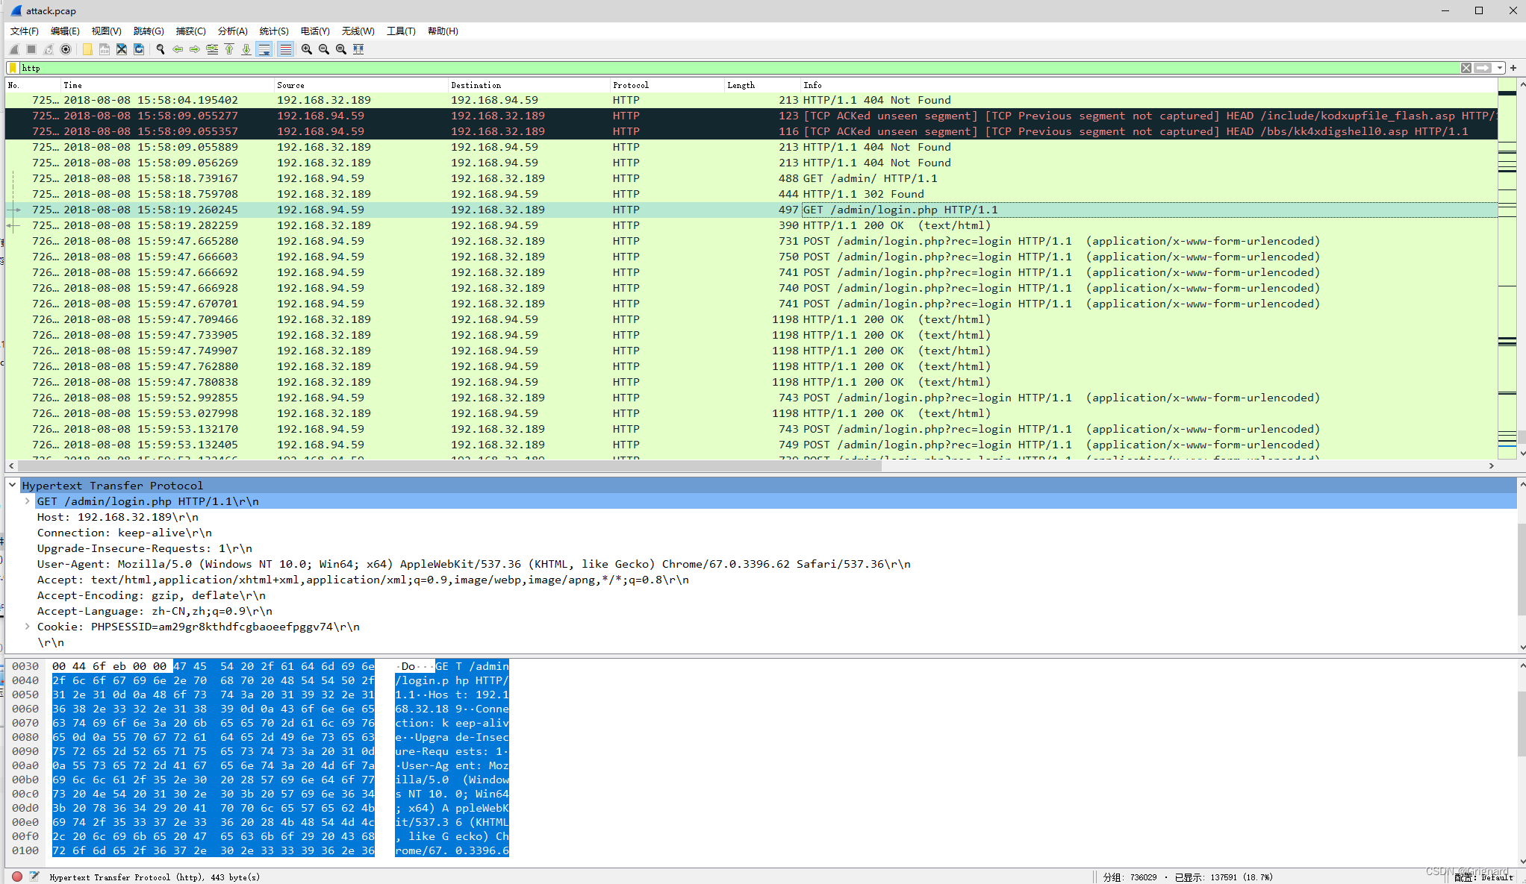This screenshot has height=884, width=1526.
Task: Expand the Cookie PHPSESSID header
Action: pyautogui.click(x=28, y=627)
